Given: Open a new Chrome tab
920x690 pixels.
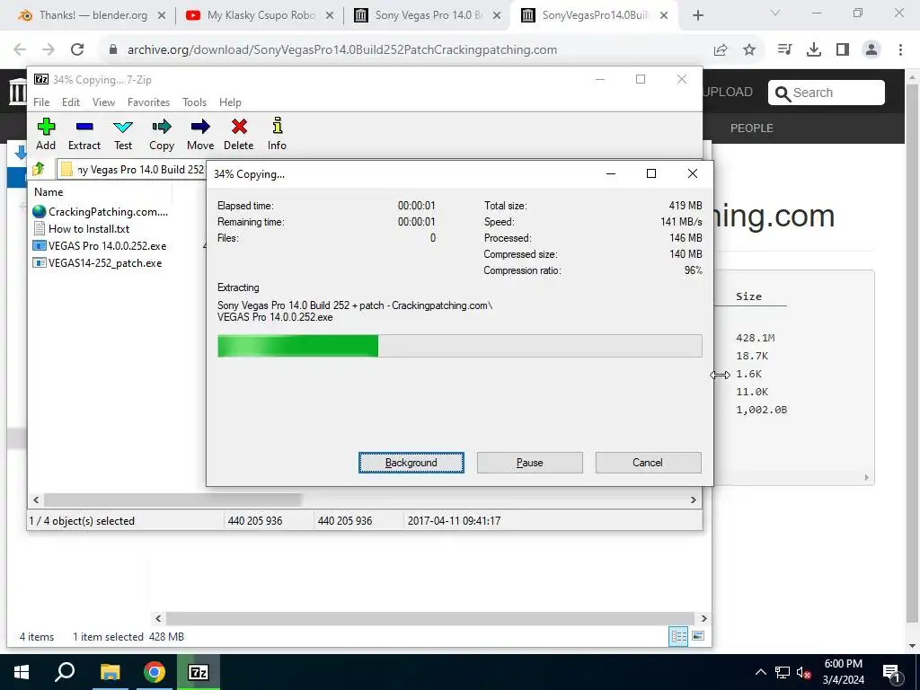Looking at the screenshot, I should 697,15.
